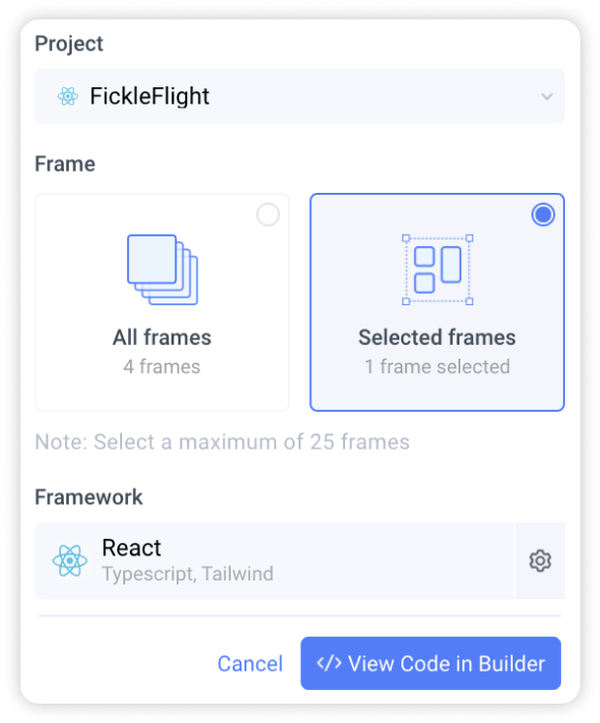This screenshot has width=600, height=723.
Task: Click the Typescript, Tailwind subtitle
Action: [187, 574]
